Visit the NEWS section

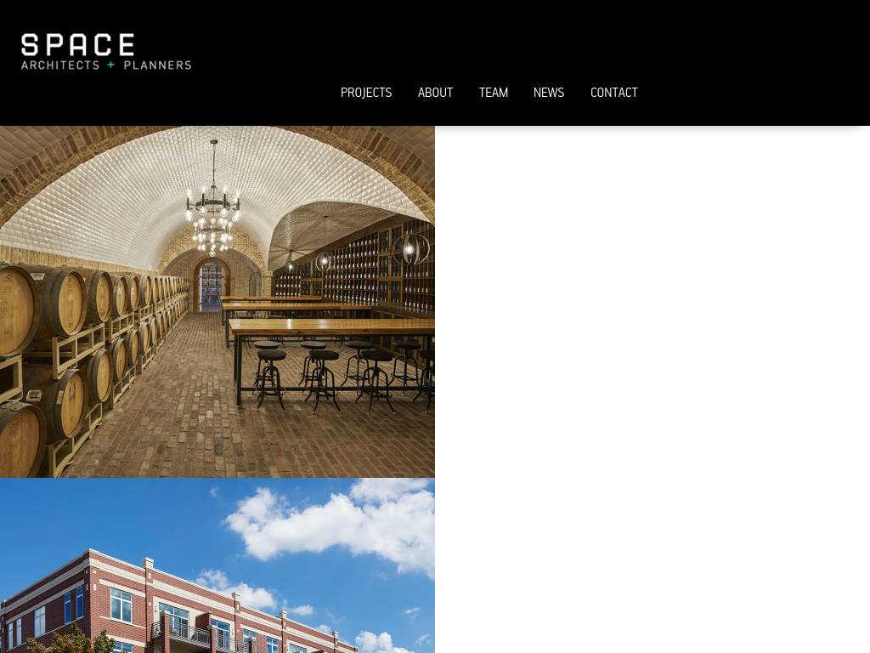(549, 93)
